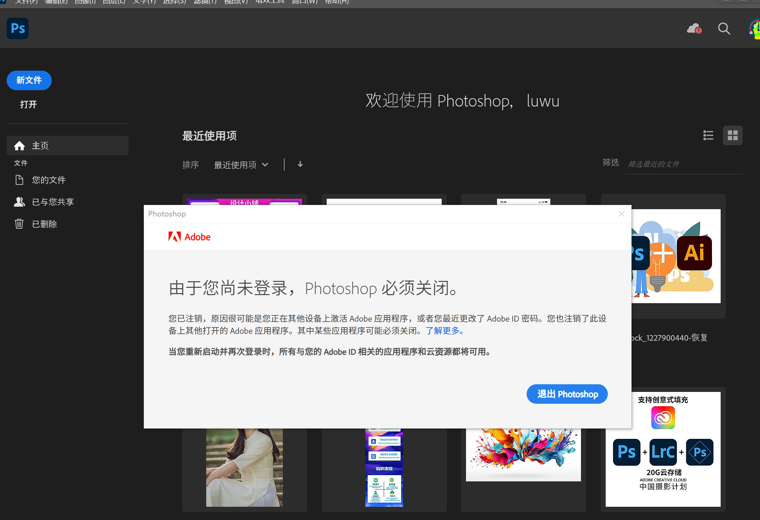
Task: Open the woman in white dress thumbnail
Action: coord(244,467)
